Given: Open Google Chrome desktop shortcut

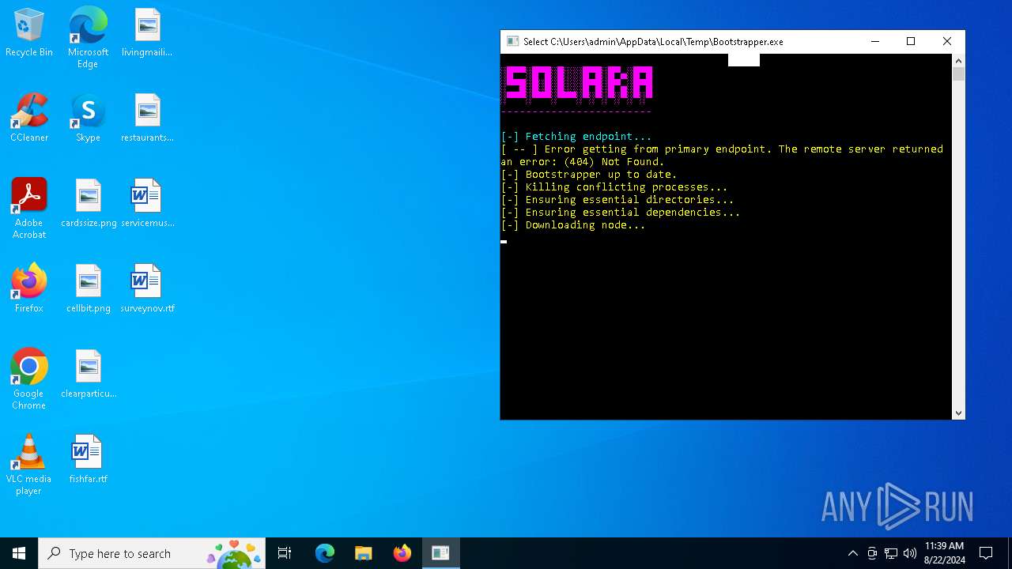Looking at the screenshot, I should click(x=29, y=379).
